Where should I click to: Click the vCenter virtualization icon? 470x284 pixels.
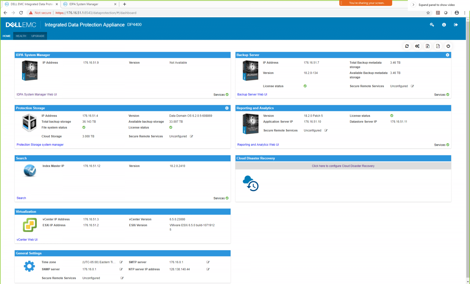tap(30, 225)
